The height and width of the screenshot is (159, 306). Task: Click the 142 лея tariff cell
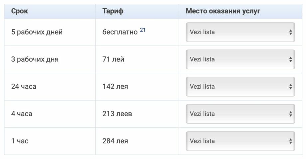[x=115, y=87]
